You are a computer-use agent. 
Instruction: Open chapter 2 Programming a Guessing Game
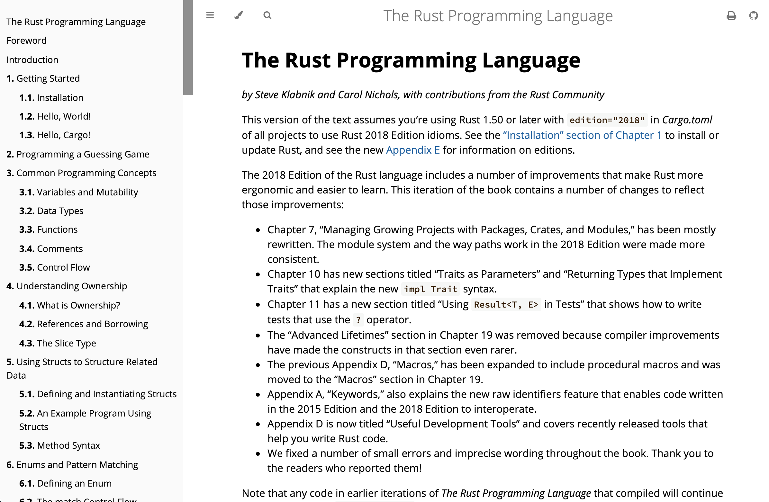pos(78,154)
